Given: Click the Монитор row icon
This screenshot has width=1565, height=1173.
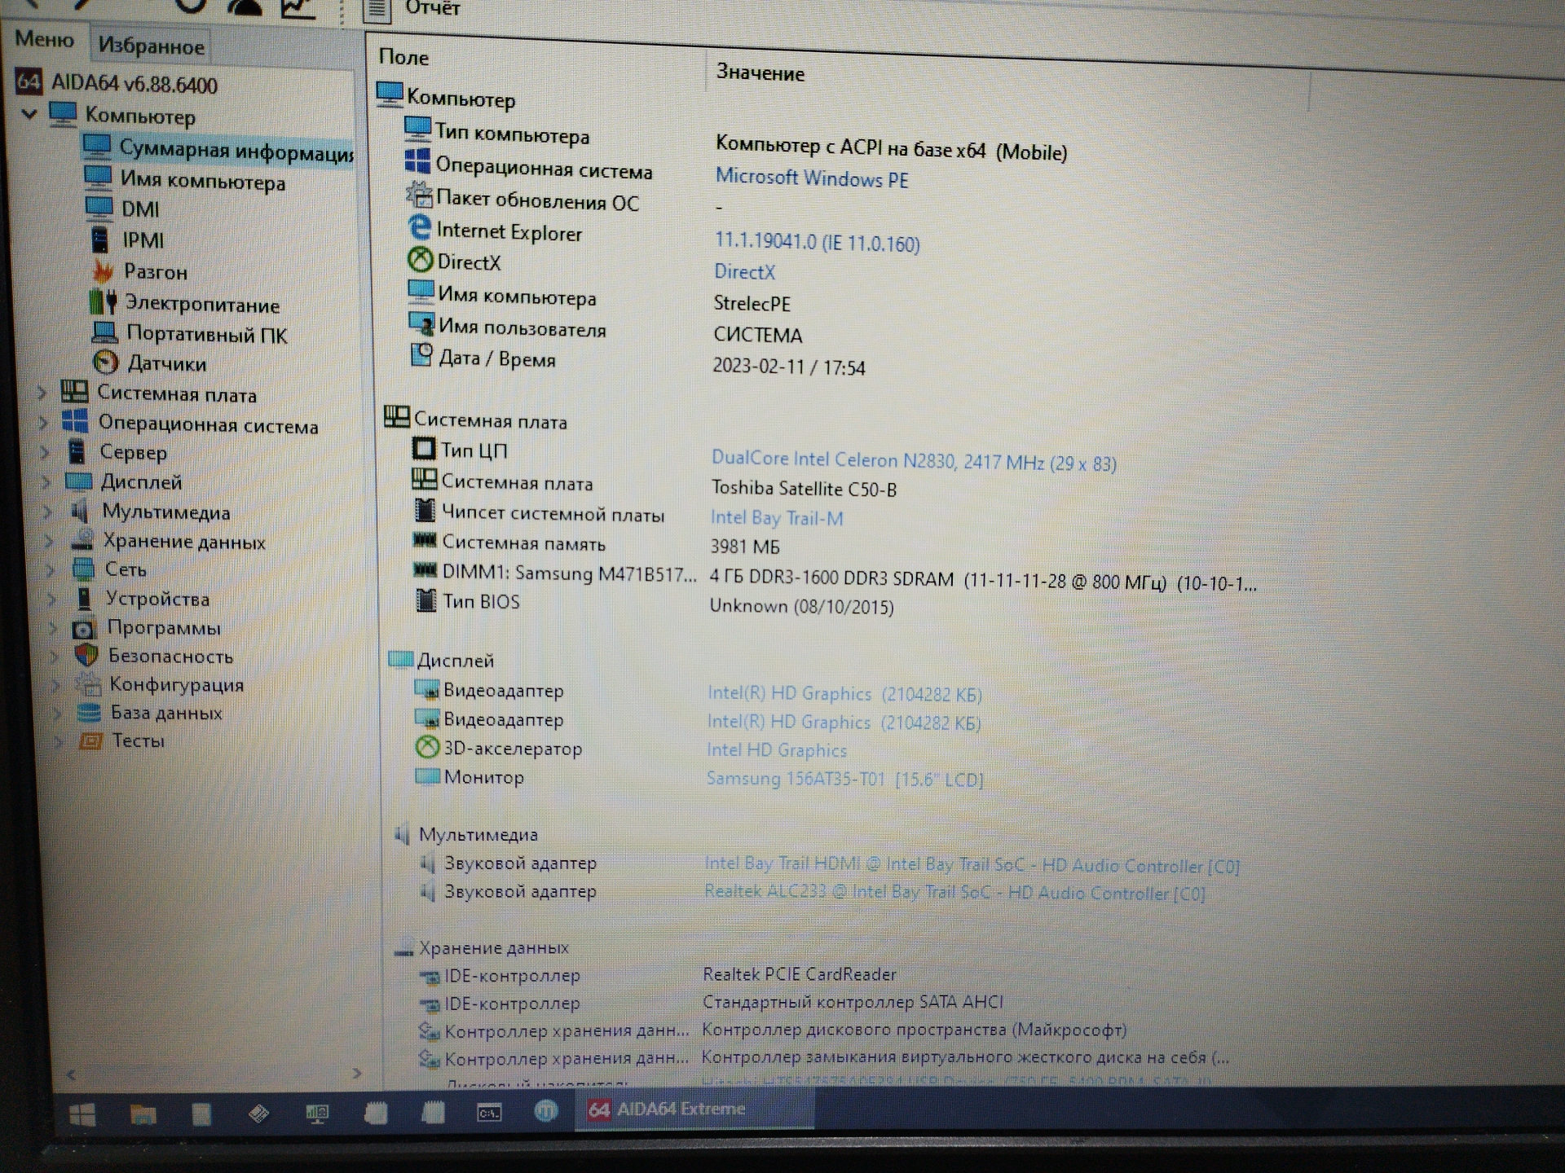Looking at the screenshot, I should pyautogui.click(x=427, y=775).
